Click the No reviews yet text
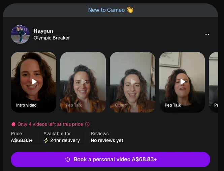Viewport: 224px width, 171px height. pos(107,140)
